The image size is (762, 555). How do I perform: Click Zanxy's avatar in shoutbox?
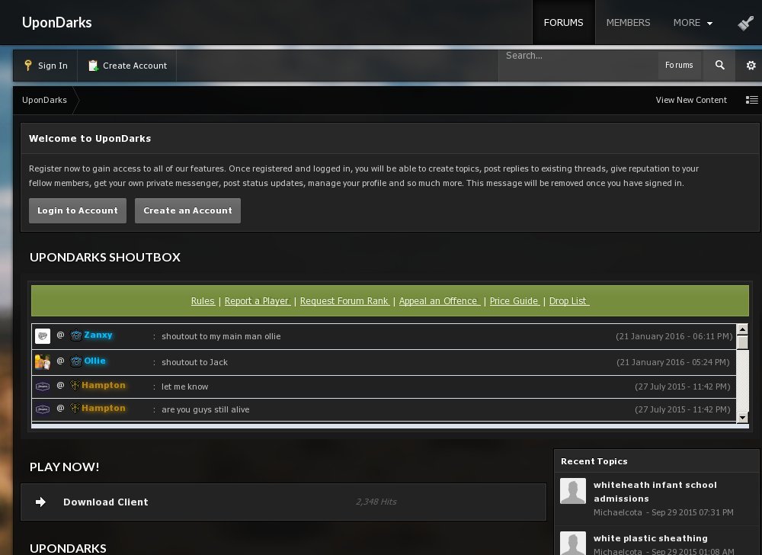pos(43,336)
